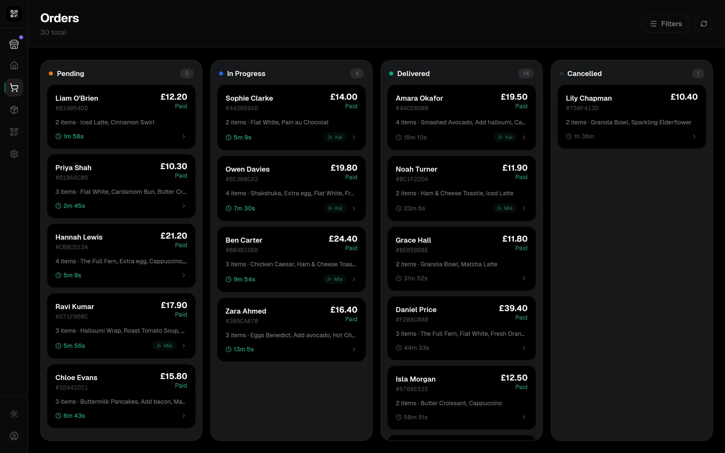Viewport: 725px width, 453px height.
Task: Click Mia assignee badge on Noah Turner order
Action: point(505,208)
